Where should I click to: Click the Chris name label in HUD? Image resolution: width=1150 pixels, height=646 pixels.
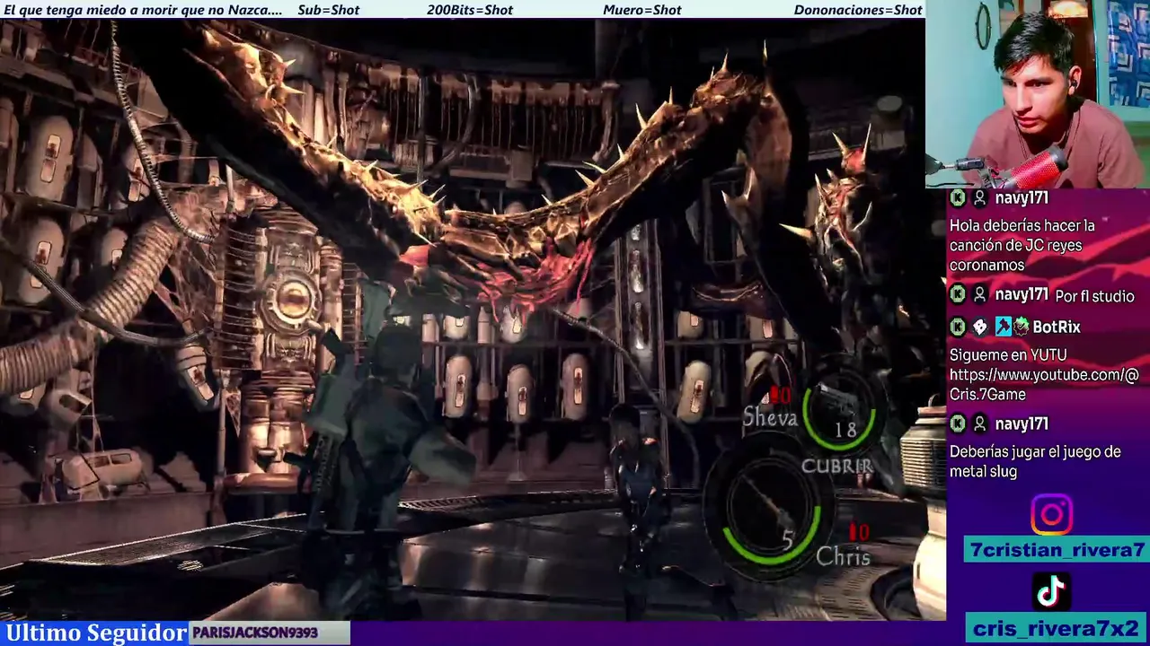click(843, 557)
